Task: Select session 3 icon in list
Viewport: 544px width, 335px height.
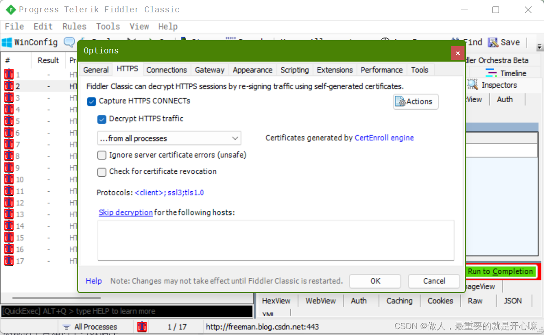Action: click(x=9, y=97)
